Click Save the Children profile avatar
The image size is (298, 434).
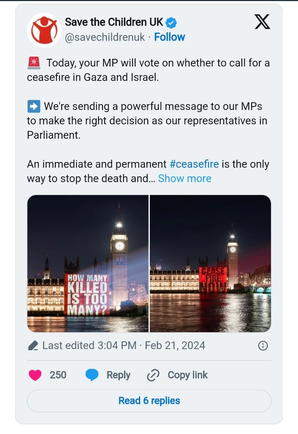44,30
